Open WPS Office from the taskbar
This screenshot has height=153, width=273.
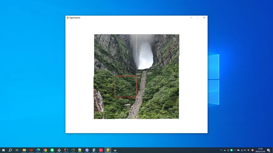click(x=31, y=150)
